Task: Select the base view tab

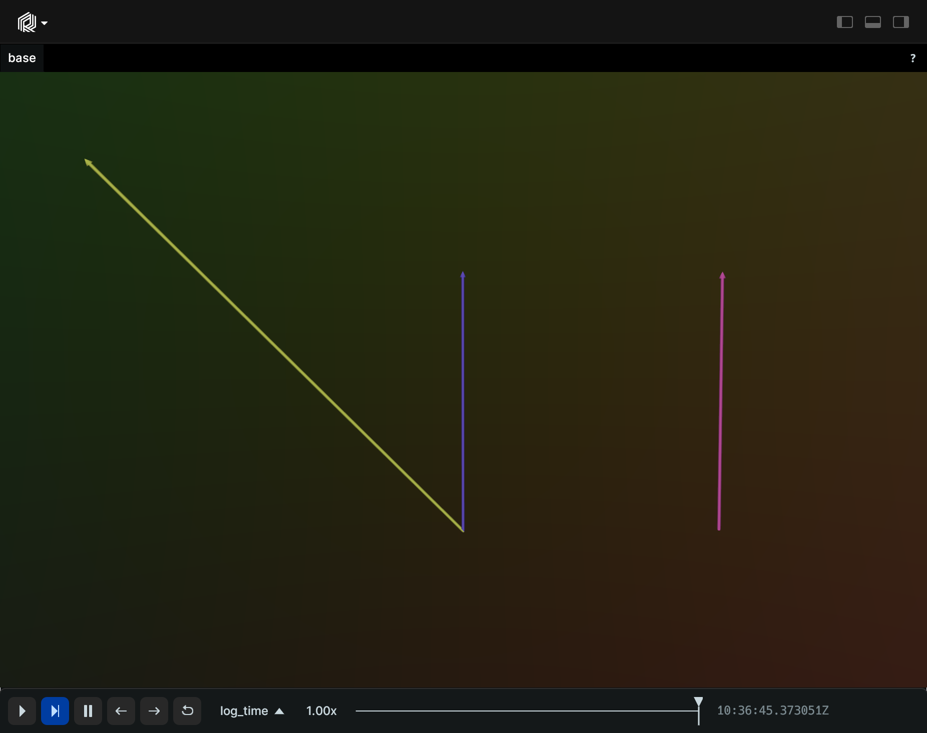Action: click(22, 58)
